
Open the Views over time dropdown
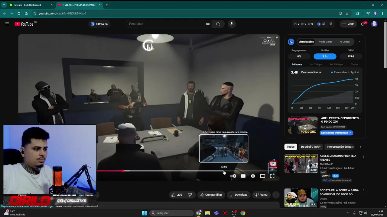[311, 72]
